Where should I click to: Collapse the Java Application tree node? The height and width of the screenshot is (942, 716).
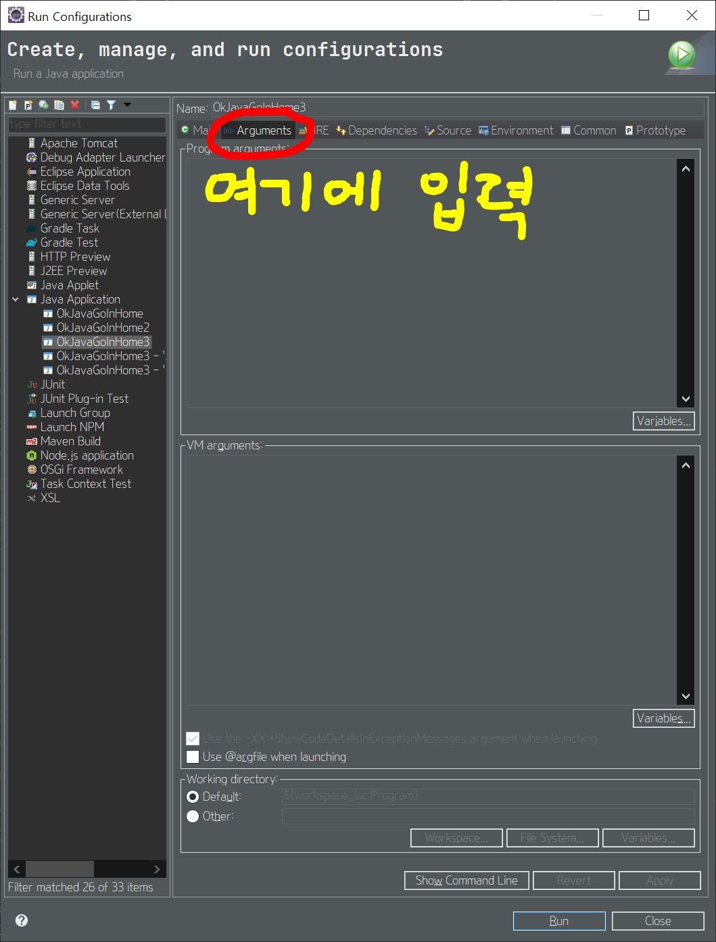pos(16,299)
